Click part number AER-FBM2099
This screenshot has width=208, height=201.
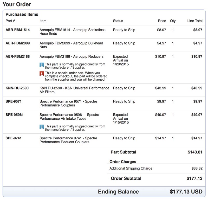(x=18, y=43)
